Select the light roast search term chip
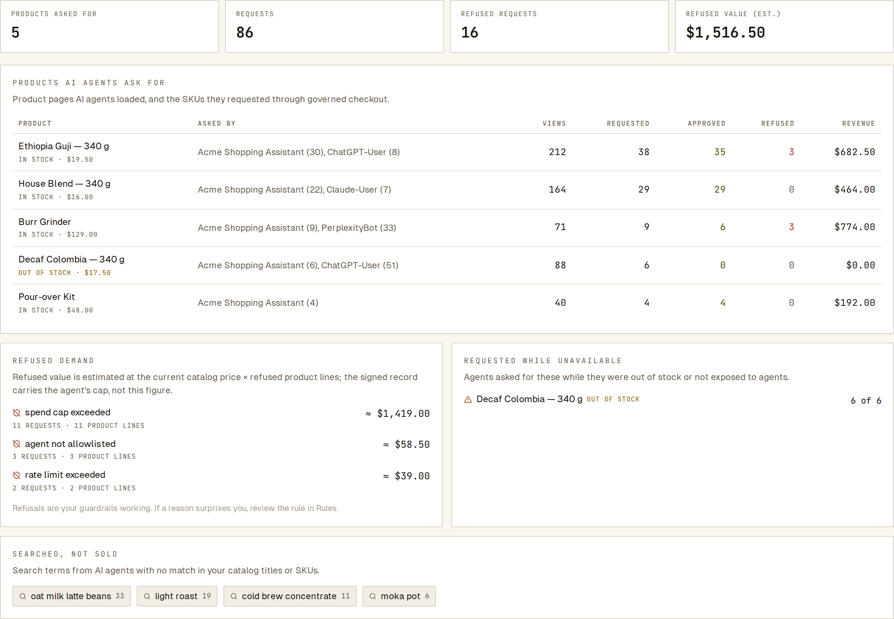This screenshot has height=619, width=894. pyautogui.click(x=177, y=596)
